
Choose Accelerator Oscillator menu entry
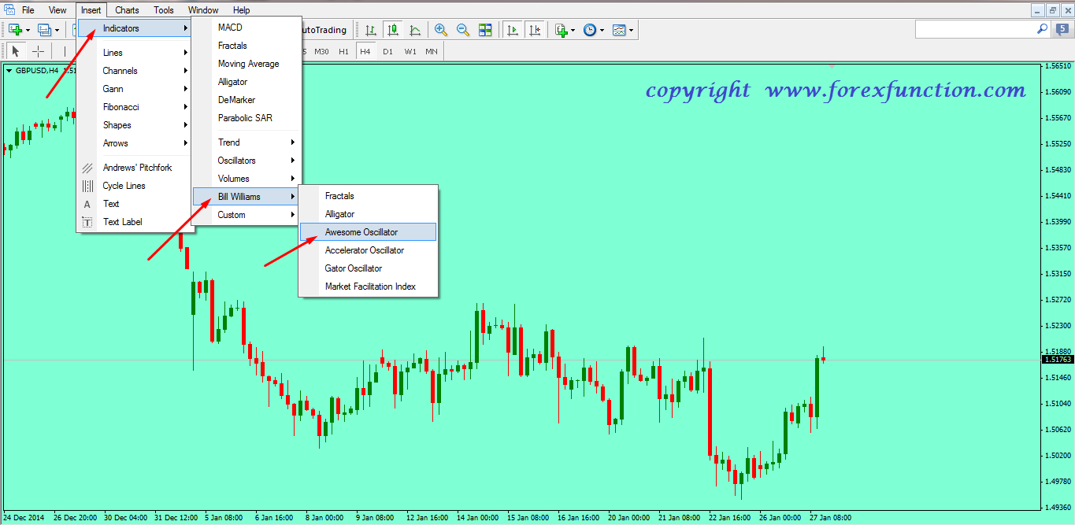[x=368, y=250]
